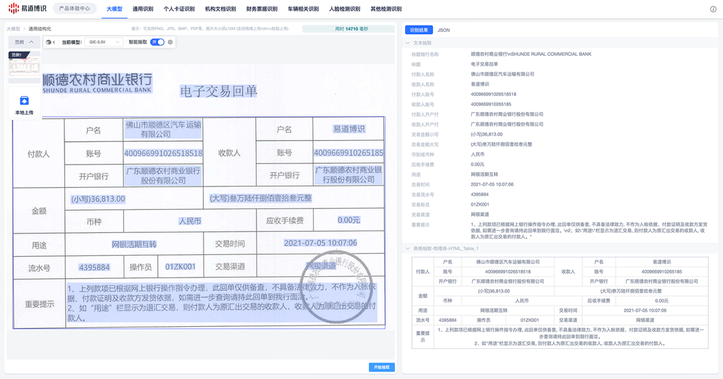The image size is (723, 379).
Task: Collapse the 范例 examples panel
Action: 24,42
